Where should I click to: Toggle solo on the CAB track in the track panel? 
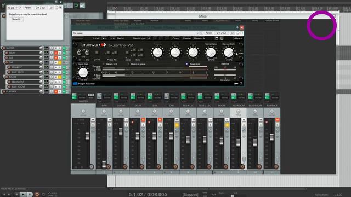(60, 62)
